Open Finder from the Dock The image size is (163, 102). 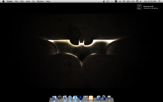[x=54, y=98]
